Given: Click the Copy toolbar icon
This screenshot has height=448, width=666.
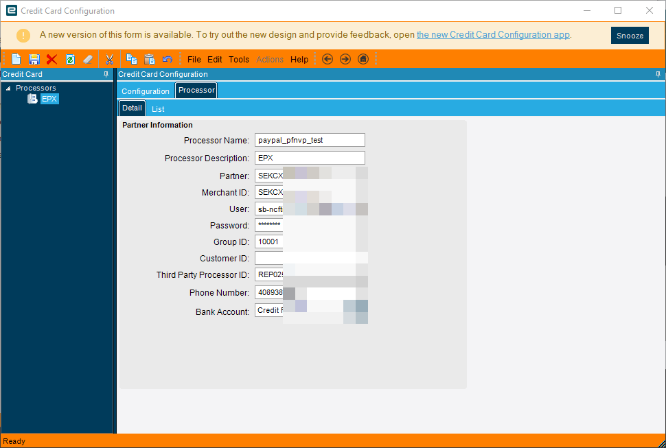Looking at the screenshot, I should [132, 60].
